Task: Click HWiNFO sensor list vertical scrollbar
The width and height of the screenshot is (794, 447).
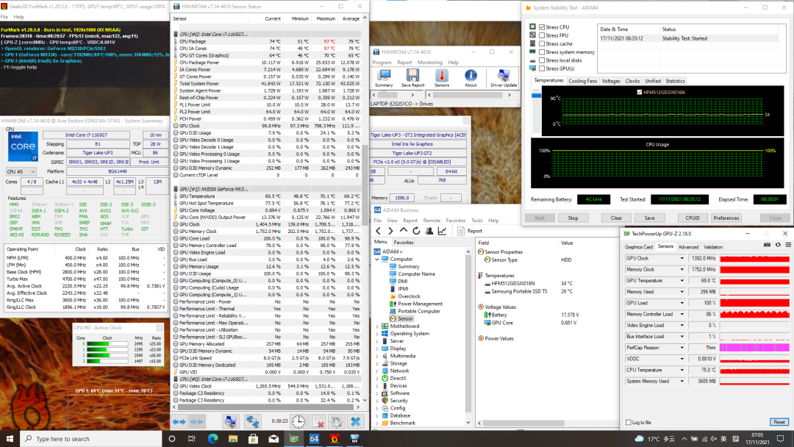Action: click(365, 210)
